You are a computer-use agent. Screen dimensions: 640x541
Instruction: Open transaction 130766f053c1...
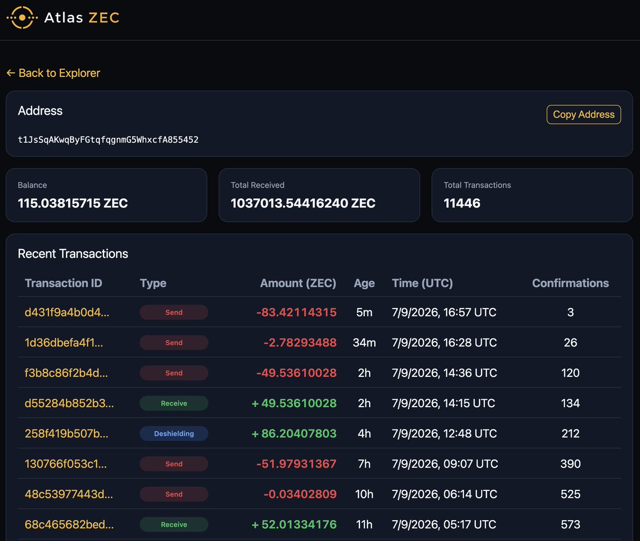(66, 464)
